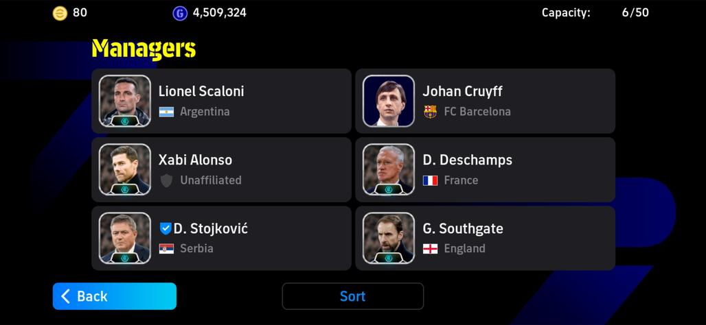The width and height of the screenshot is (706, 325).
Task: Click the England flag under G. Southgate
Action: point(431,249)
